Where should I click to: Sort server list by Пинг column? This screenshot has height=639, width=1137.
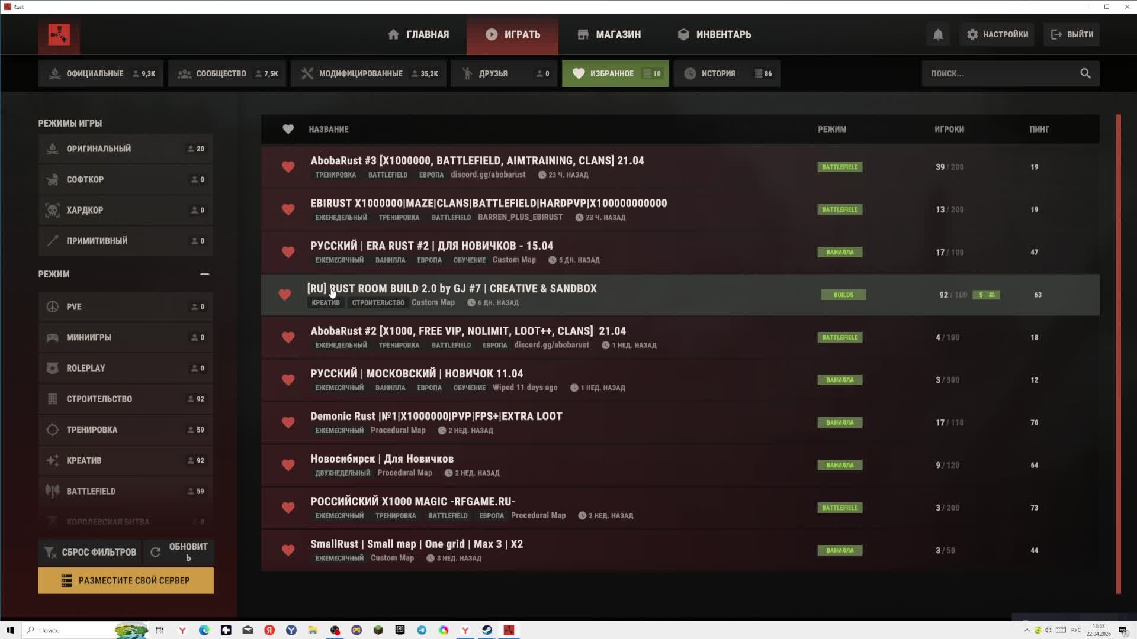click(1039, 129)
